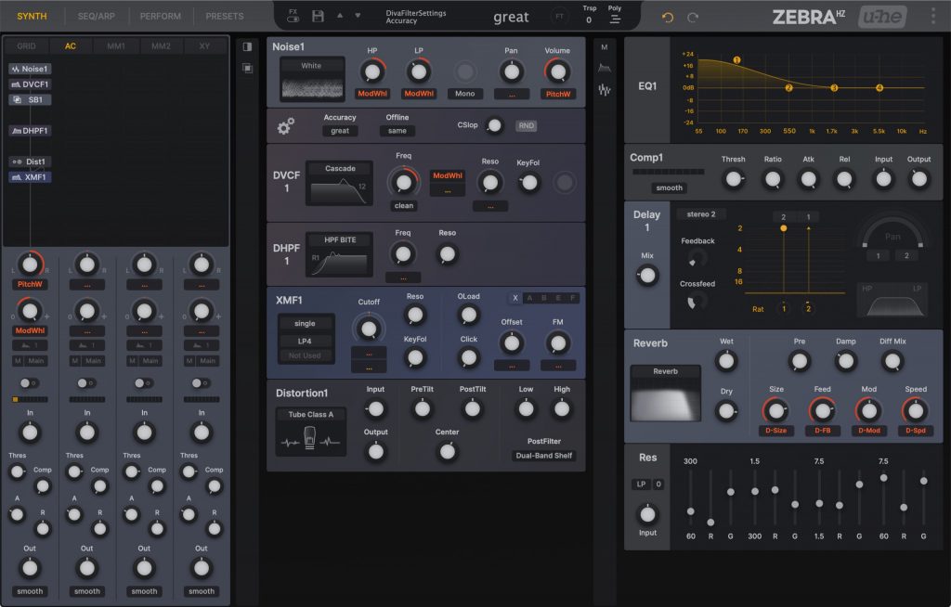
Task: Open the Dual-Band Shelf PostFilter dropdown
Action: [x=545, y=456]
